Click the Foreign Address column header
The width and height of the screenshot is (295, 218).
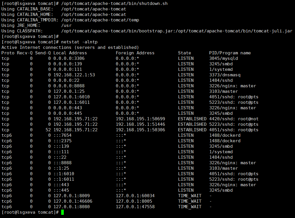(x=135, y=53)
